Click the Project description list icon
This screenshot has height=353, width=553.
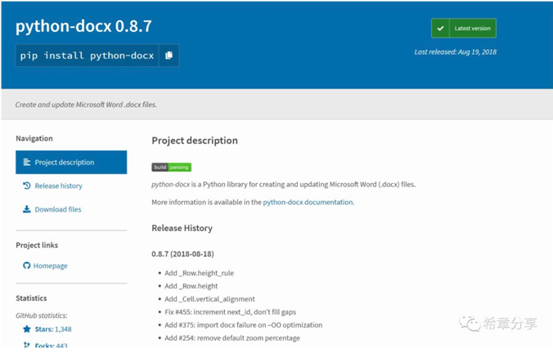click(x=27, y=162)
